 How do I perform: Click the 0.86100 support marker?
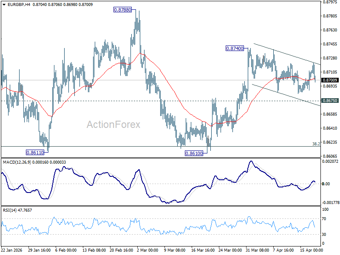click(x=194, y=152)
